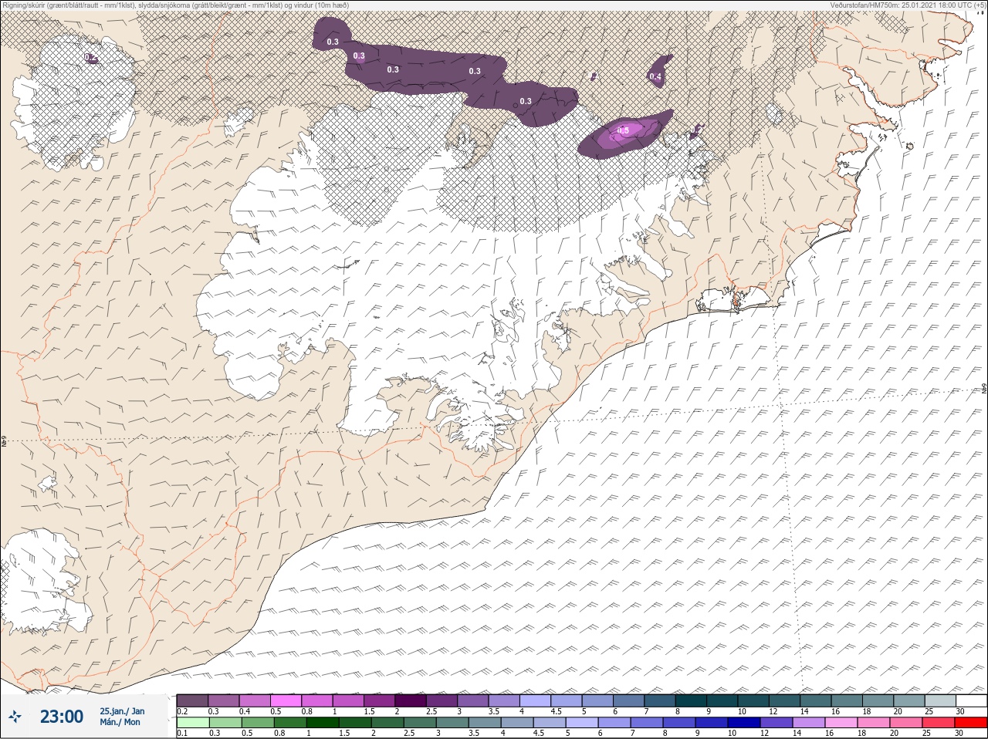Click the 0.4 precipitation label on the map
The image size is (988, 739).
[655, 76]
